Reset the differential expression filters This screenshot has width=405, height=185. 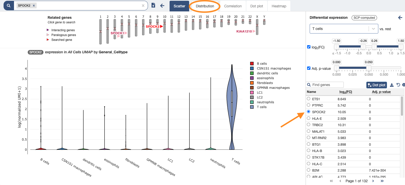coord(398,85)
